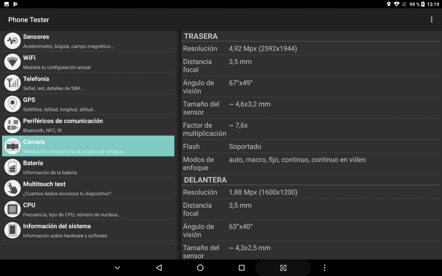Select the Batería icon

point(12,167)
